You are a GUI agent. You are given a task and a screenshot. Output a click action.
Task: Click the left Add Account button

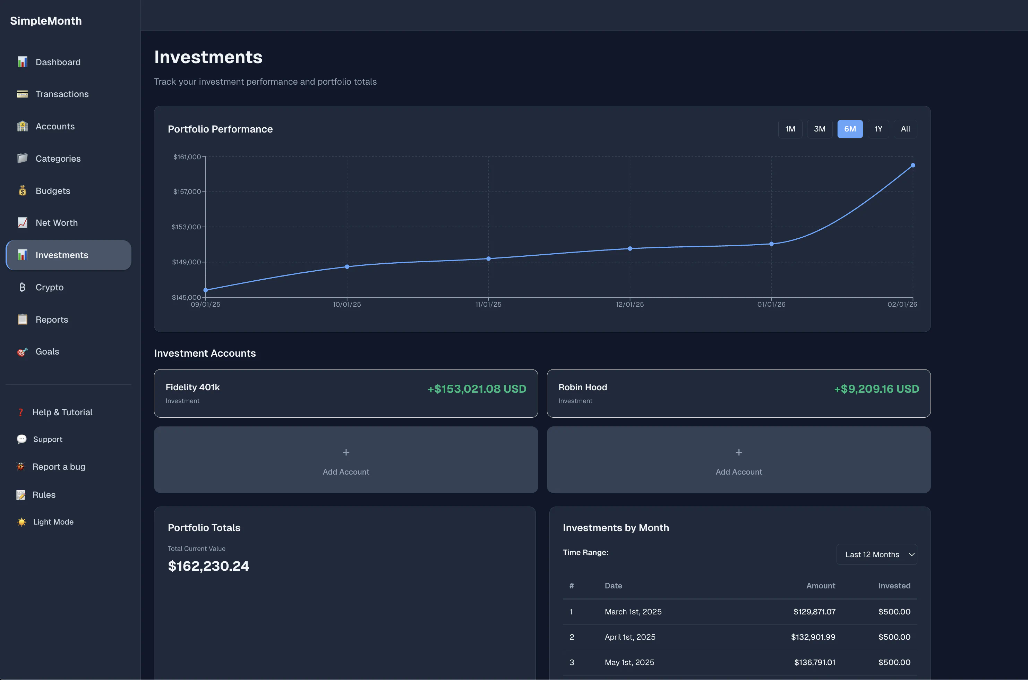(x=345, y=460)
